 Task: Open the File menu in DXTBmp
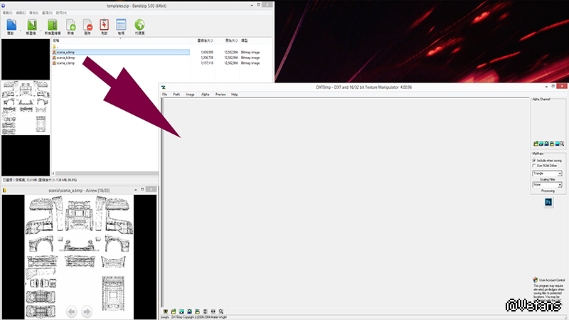tap(164, 94)
